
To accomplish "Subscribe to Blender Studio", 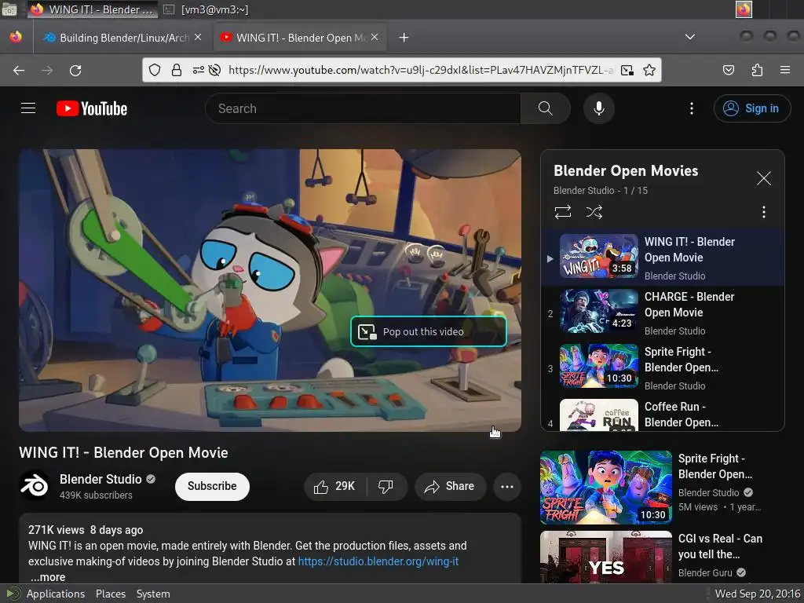I will coord(212,486).
